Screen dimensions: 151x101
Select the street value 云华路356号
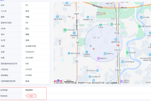pyautogui.click(x=31, y=46)
